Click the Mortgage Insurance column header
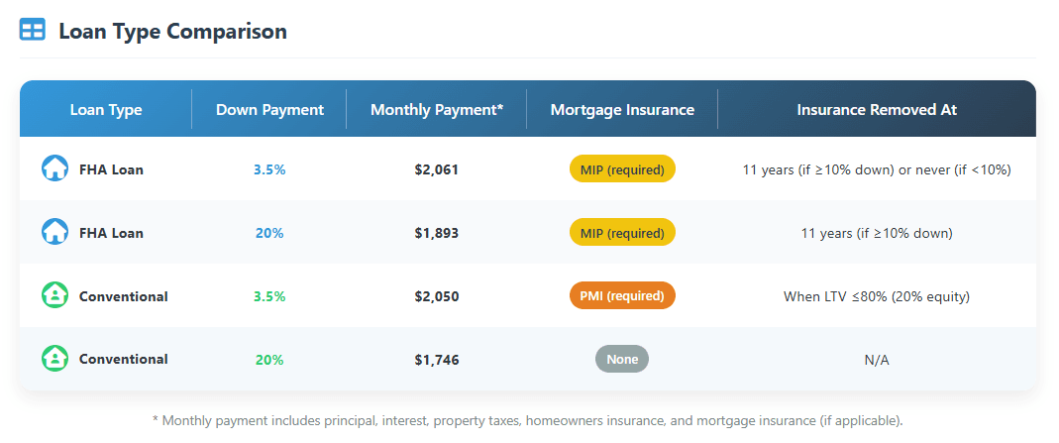Viewport: 1059px width, 443px height. 622,110
